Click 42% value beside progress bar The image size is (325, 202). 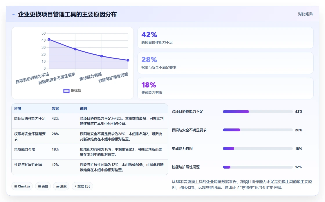click(299, 112)
